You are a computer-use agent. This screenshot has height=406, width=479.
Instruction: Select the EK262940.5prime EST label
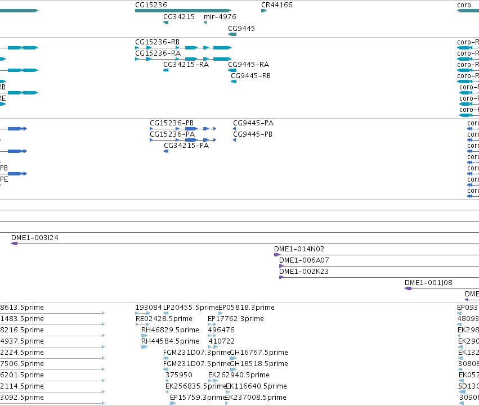pos(239,375)
